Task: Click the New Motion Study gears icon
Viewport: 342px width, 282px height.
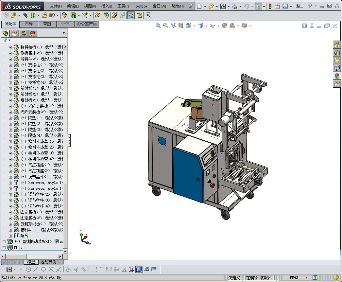Action: click(98, 15)
